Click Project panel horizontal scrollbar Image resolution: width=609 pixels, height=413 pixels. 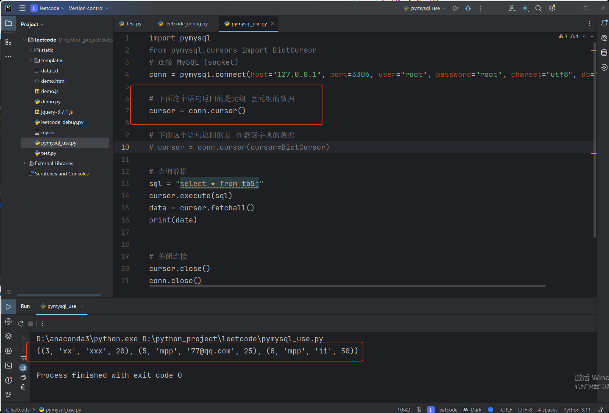tap(59, 295)
